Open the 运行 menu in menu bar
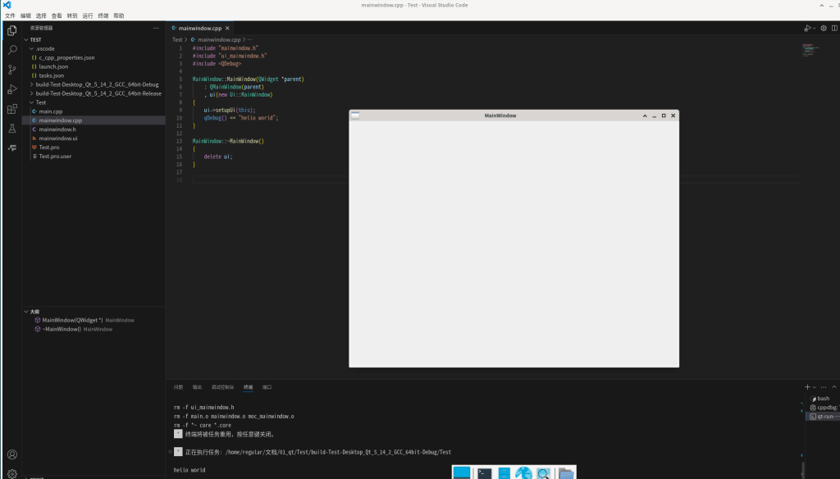 88,16
